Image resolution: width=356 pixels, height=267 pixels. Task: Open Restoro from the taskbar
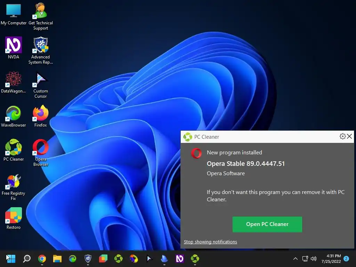103,259
